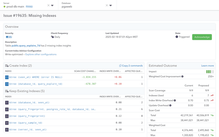Screen dimensions: 219x137
Task: Click the Issue #19635: Missing Indexes title
Action: click(x=30, y=15)
